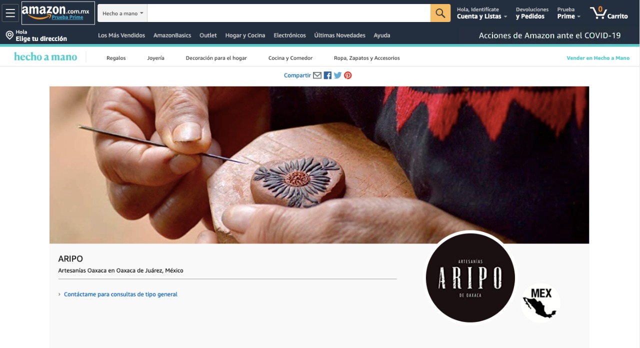Image resolution: width=640 pixels, height=348 pixels.
Task: Share via email envelope icon
Action: (x=317, y=75)
